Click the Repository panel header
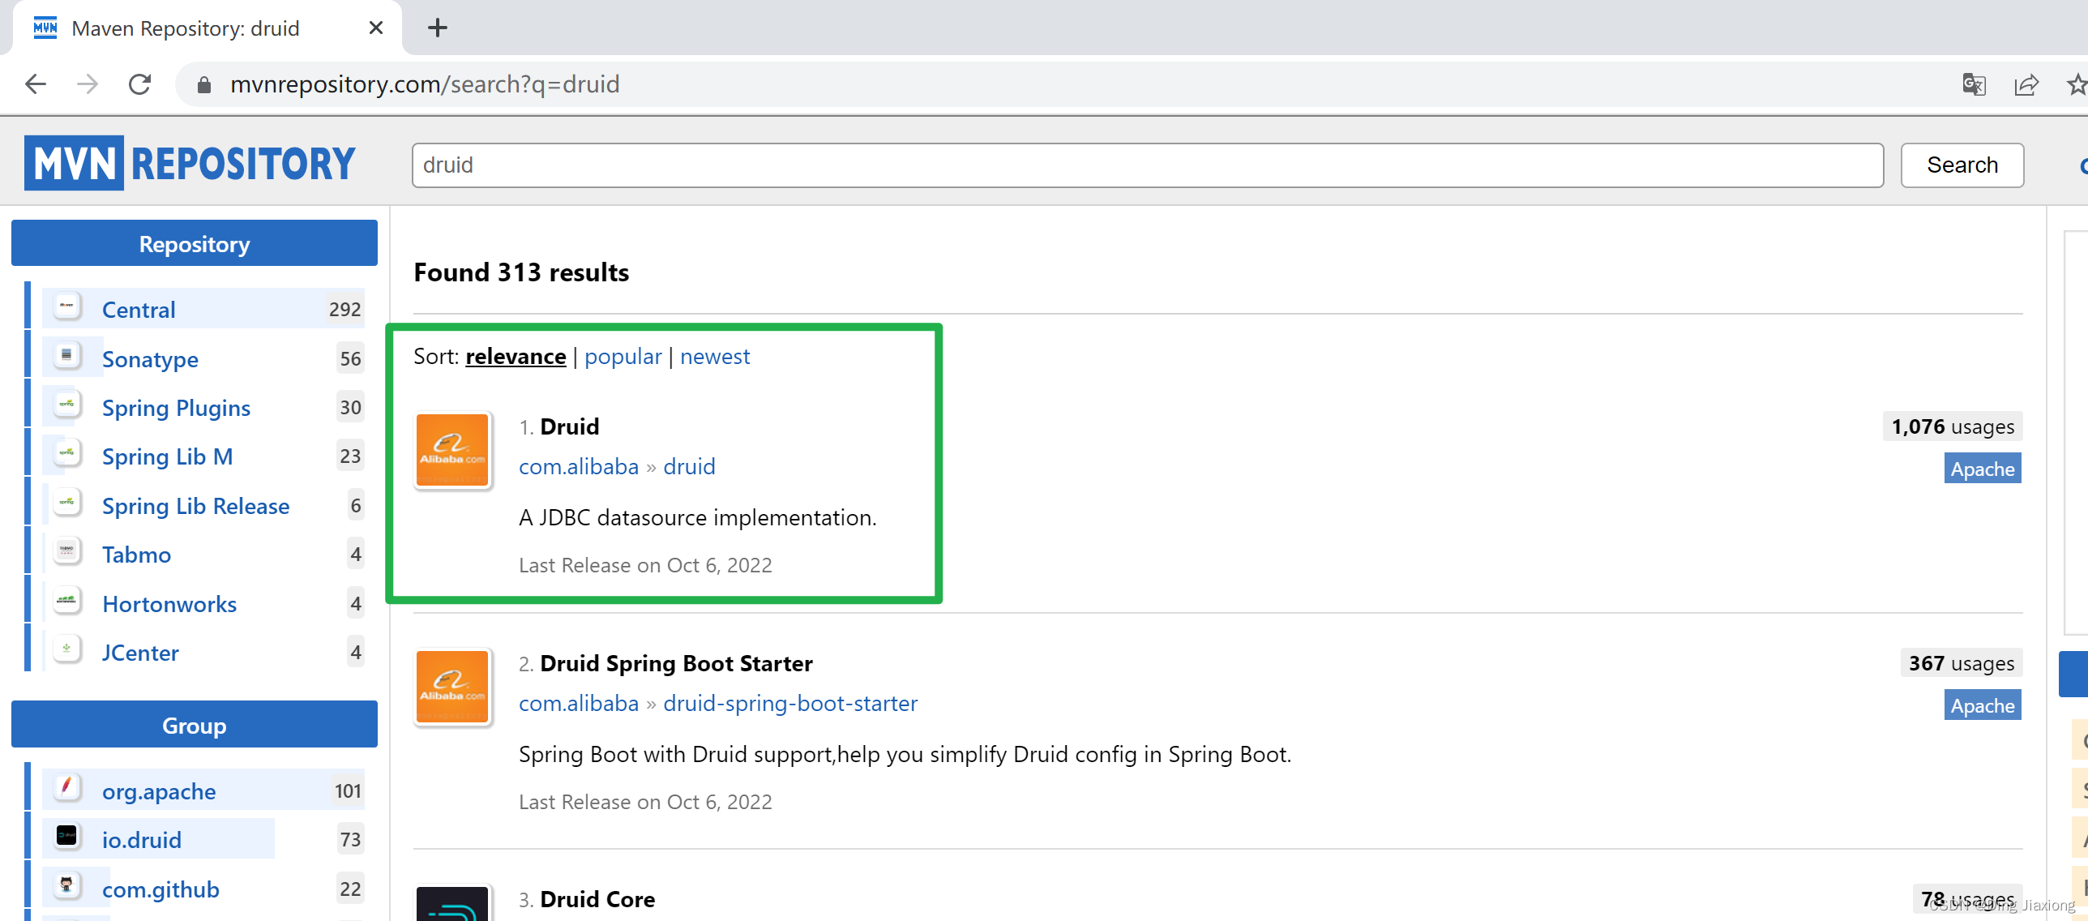This screenshot has width=2088, height=921. tap(195, 243)
